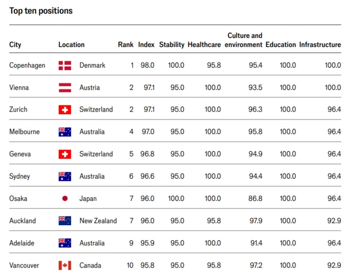Click the Healthcare column header
The width and height of the screenshot is (360, 276).
click(x=204, y=44)
